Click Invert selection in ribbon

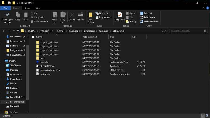[x=150, y=22]
